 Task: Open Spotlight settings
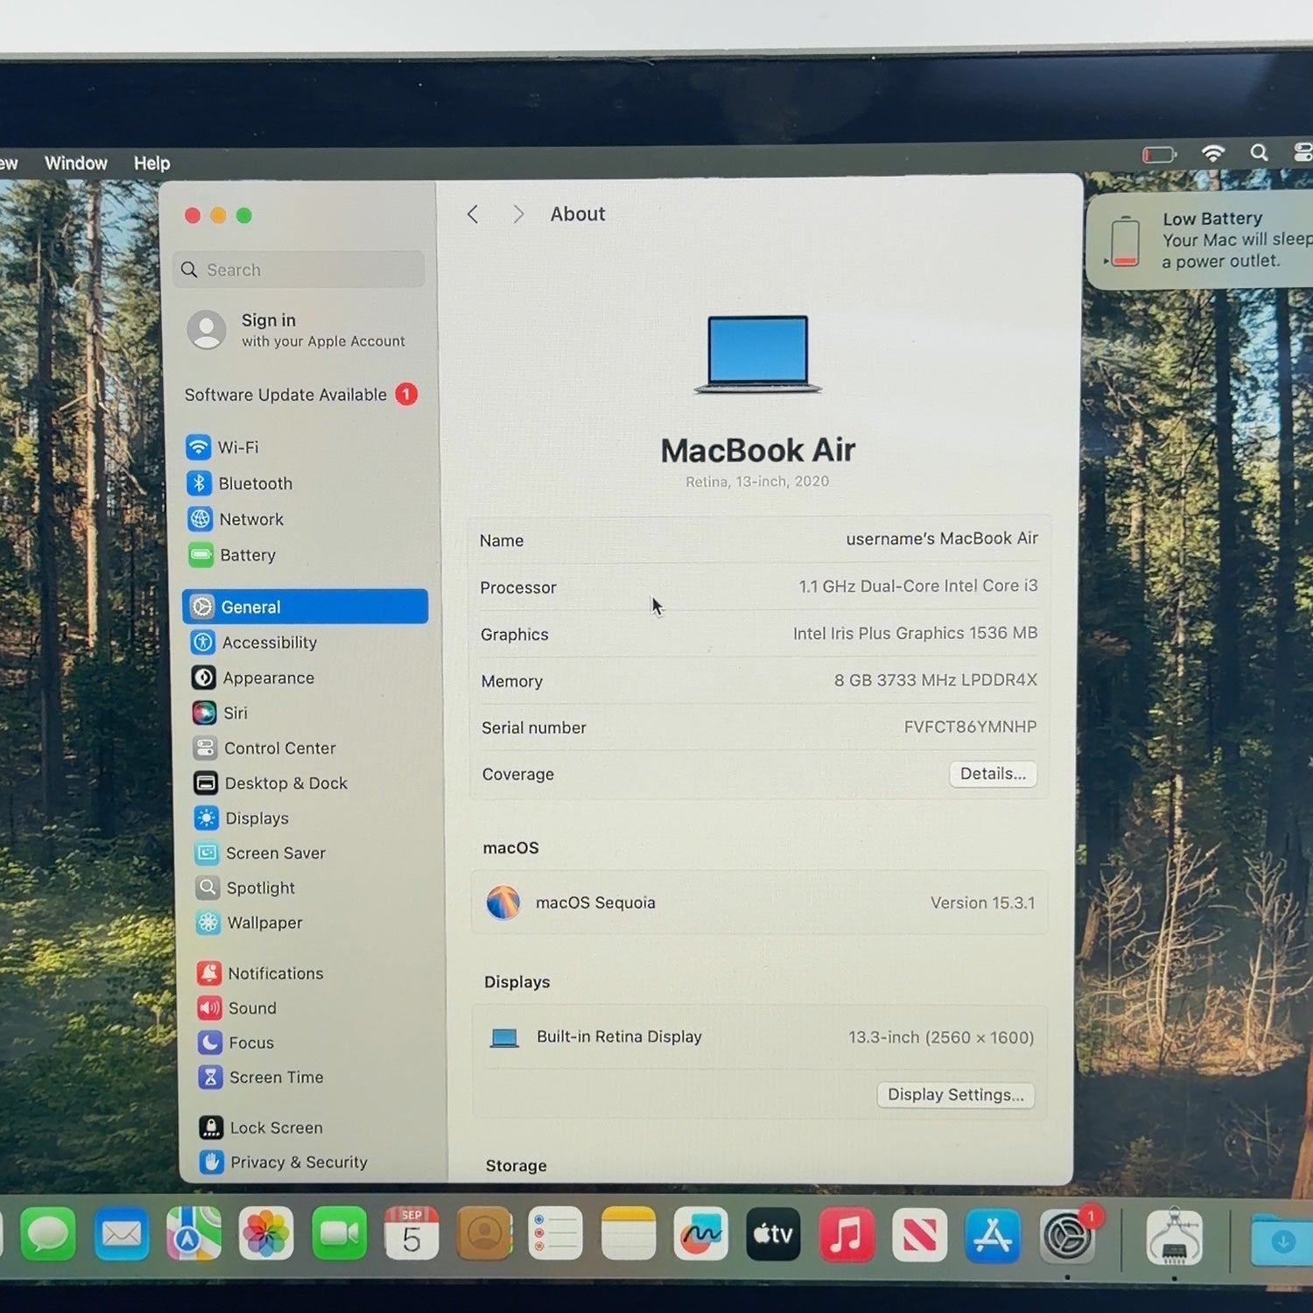[x=245, y=888]
